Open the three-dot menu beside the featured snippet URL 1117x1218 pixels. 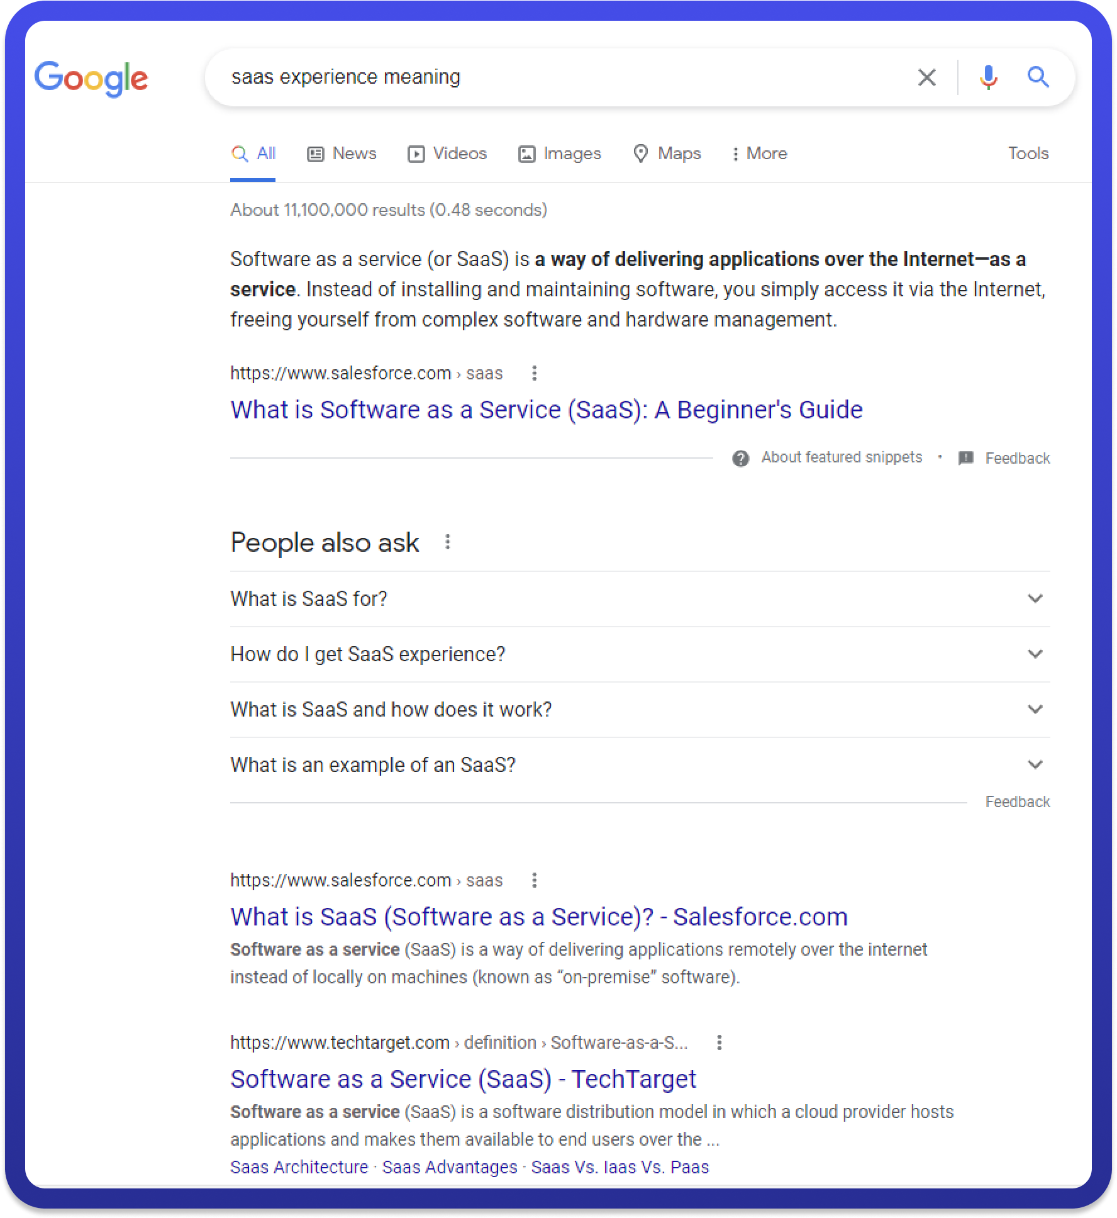click(x=534, y=373)
